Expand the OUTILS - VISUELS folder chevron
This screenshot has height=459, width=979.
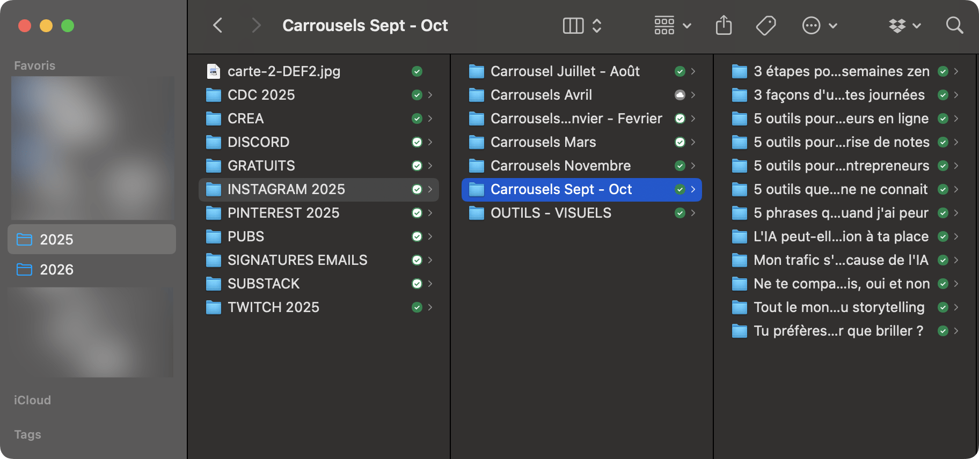[x=693, y=213]
